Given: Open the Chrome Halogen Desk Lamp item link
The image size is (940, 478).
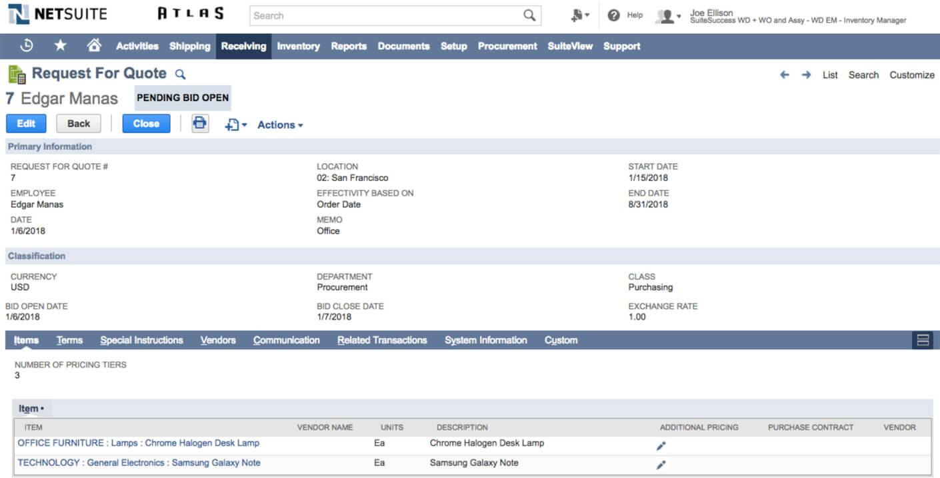Looking at the screenshot, I should 139,443.
